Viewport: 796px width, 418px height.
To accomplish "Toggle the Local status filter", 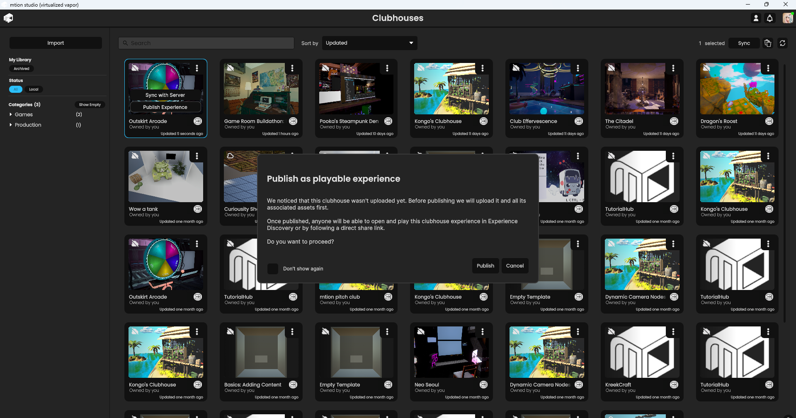I will [34, 89].
